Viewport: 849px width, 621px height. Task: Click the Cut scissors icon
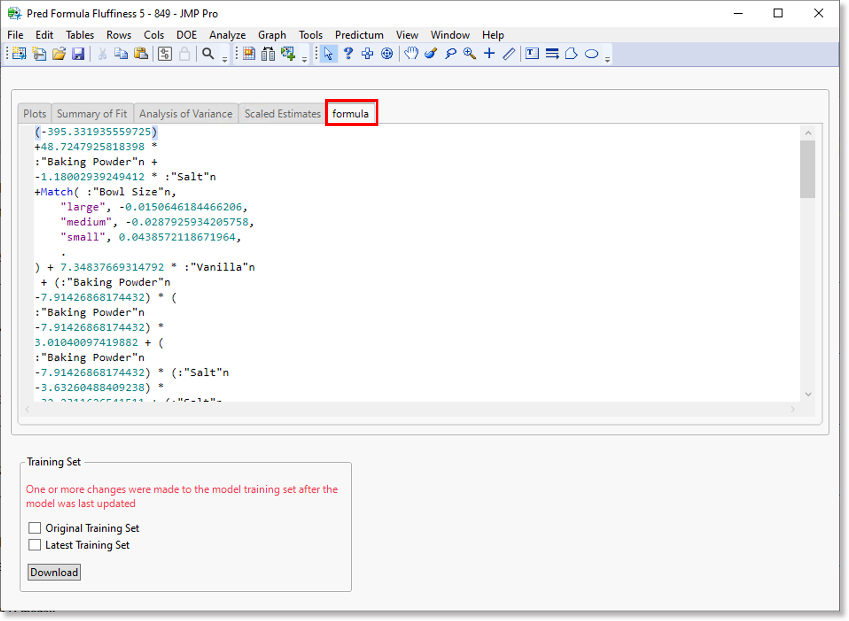click(x=102, y=54)
